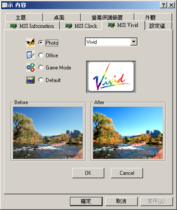Click the Game Mode hexagons icon
Screen dimensions: 177x210
pyautogui.click(x=30, y=67)
